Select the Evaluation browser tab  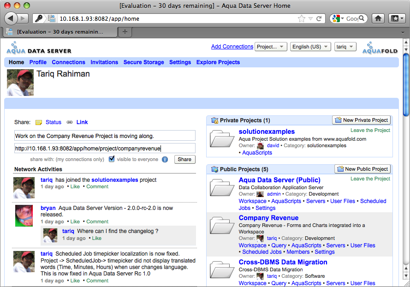point(60,32)
